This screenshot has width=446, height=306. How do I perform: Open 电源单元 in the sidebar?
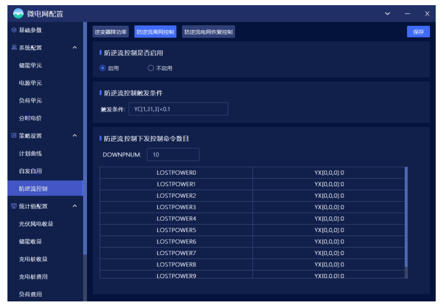(x=30, y=83)
